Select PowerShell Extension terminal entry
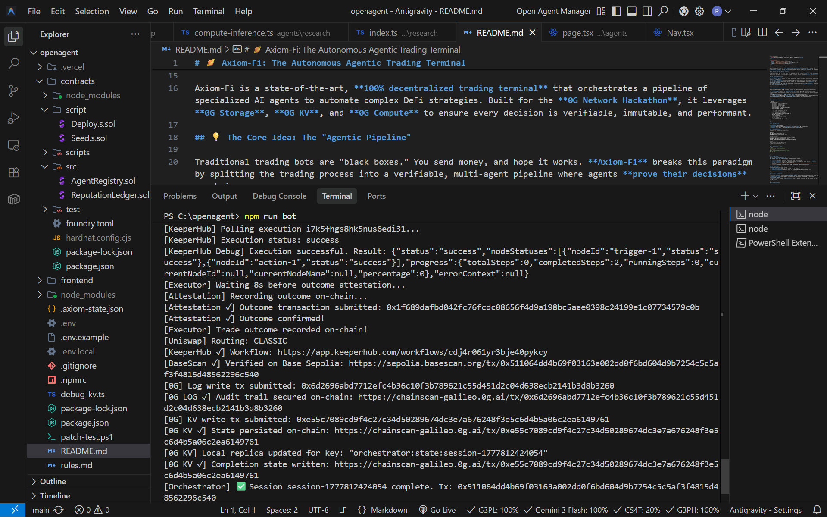Screen dimensions: 827x517 [778, 243]
